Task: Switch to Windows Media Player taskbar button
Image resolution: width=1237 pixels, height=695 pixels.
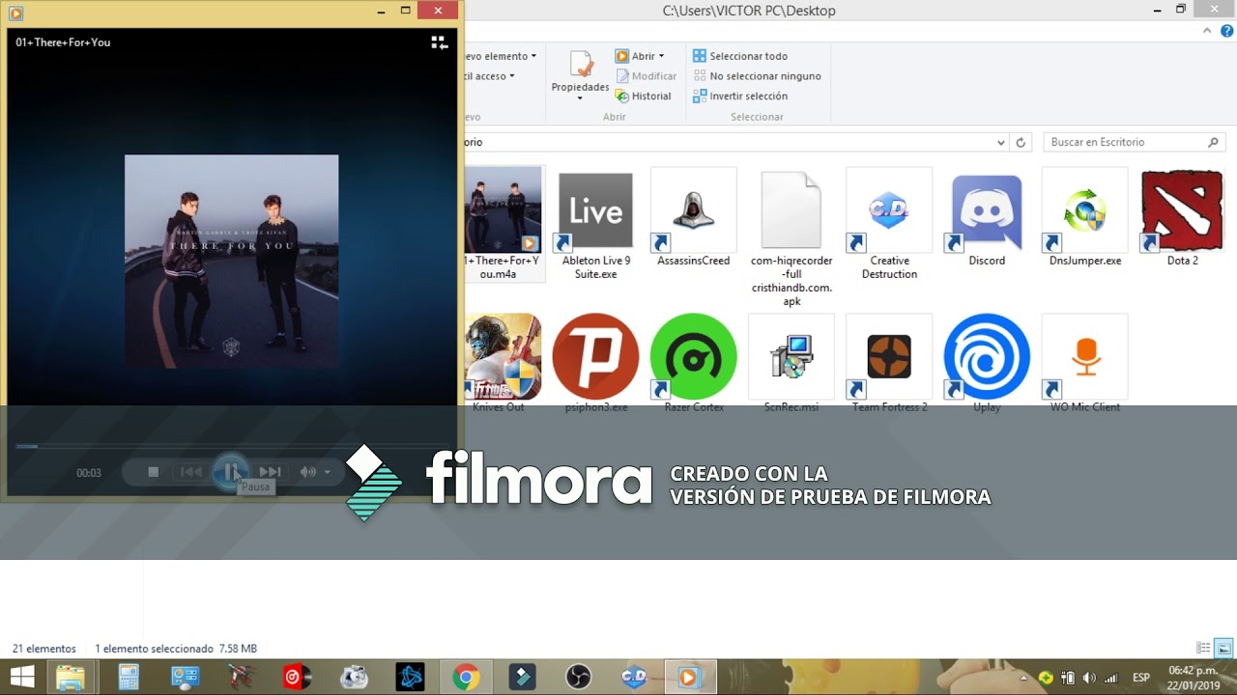Action: point(691,678)
